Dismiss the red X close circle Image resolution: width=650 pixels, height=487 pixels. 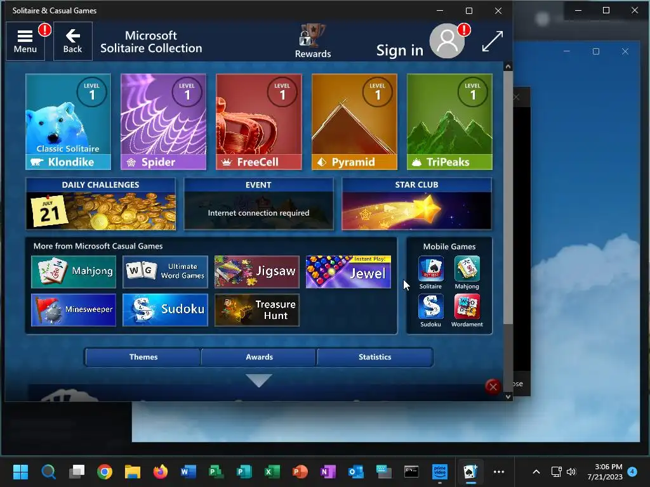(493, 387)
